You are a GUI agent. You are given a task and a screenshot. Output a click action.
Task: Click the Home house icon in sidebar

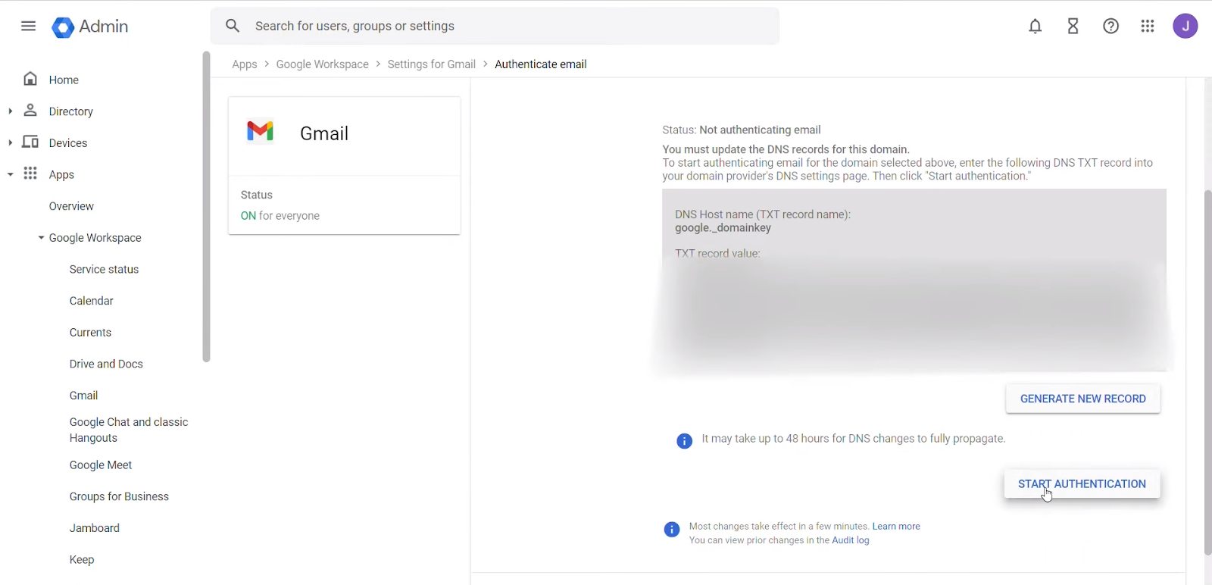(30, 79)
